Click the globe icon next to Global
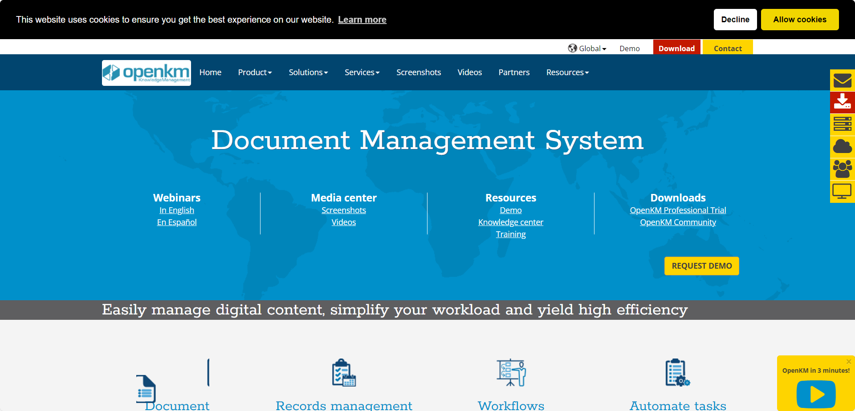This screenshot has height=411, width=855. tap(572, 48)
